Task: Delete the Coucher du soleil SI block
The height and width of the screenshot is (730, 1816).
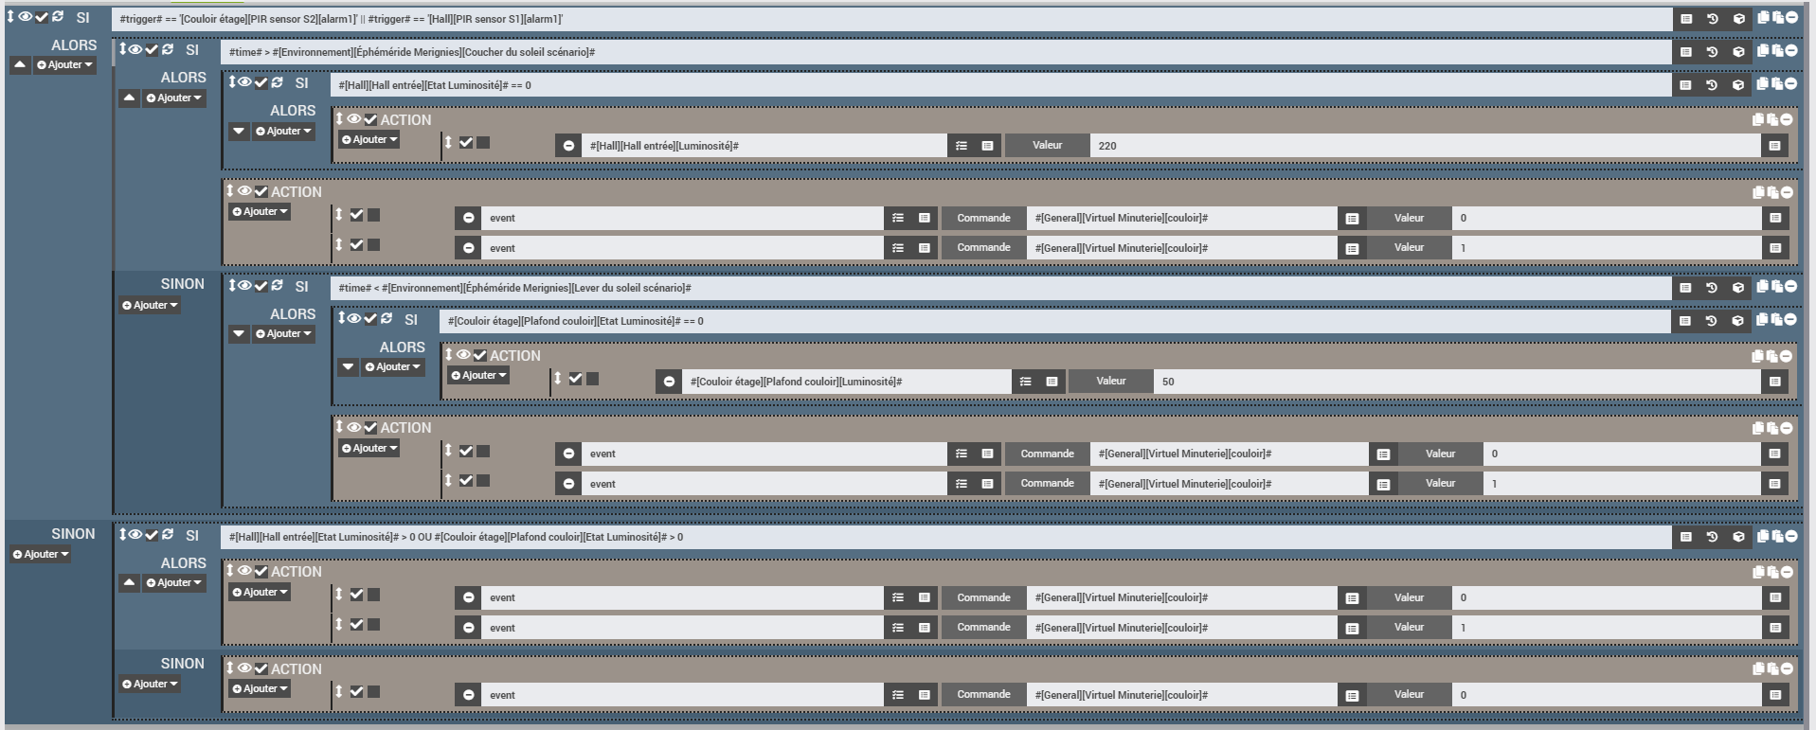Action: pos(1791,51)
